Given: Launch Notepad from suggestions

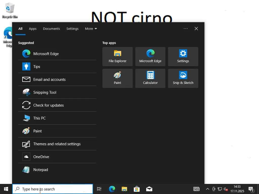Looking at the screenshot, I should [x=57, y=169].
